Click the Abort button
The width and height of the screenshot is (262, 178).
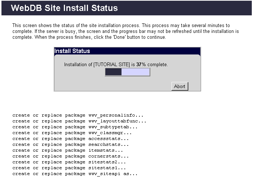[180, 86]
